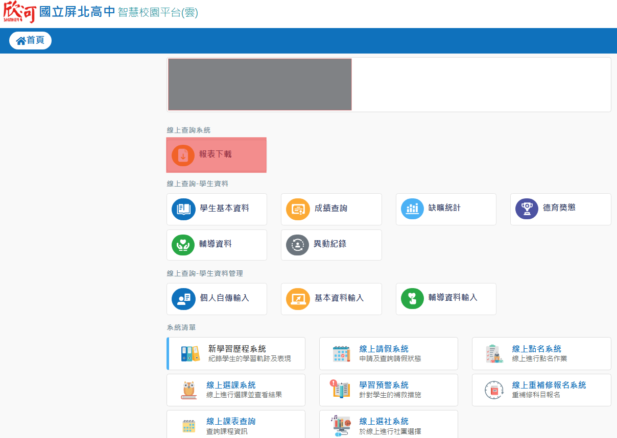Click the gray 異動紀錄 person icon
This screenshot has width=617, height=438.
point(298,245)
